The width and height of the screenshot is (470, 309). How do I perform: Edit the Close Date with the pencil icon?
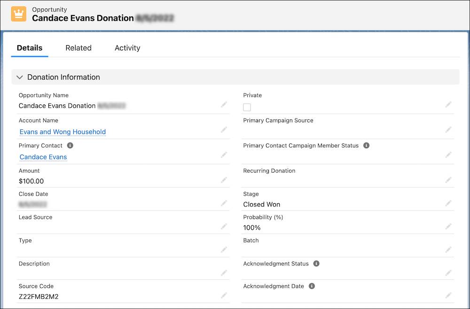[224, 203]
